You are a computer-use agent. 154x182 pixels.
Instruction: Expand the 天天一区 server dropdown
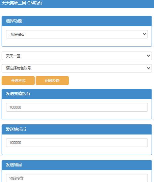(77, 56)
